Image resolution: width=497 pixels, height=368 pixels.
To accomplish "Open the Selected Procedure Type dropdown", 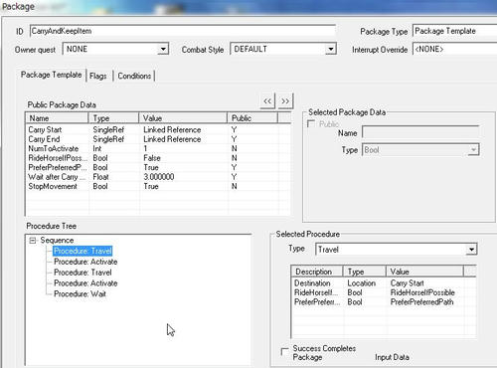I will [471, 250].
